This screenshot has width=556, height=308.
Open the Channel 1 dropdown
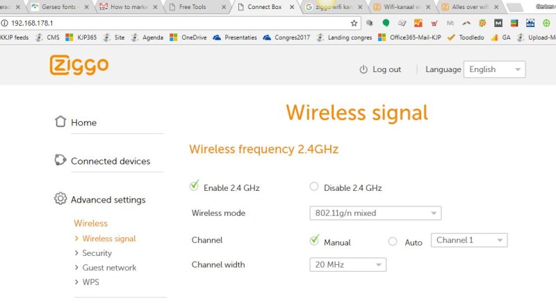(x=469, y=240)
